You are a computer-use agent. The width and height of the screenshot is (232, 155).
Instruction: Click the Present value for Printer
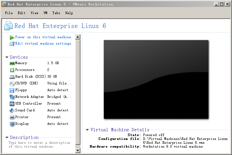tap(54, 117)
